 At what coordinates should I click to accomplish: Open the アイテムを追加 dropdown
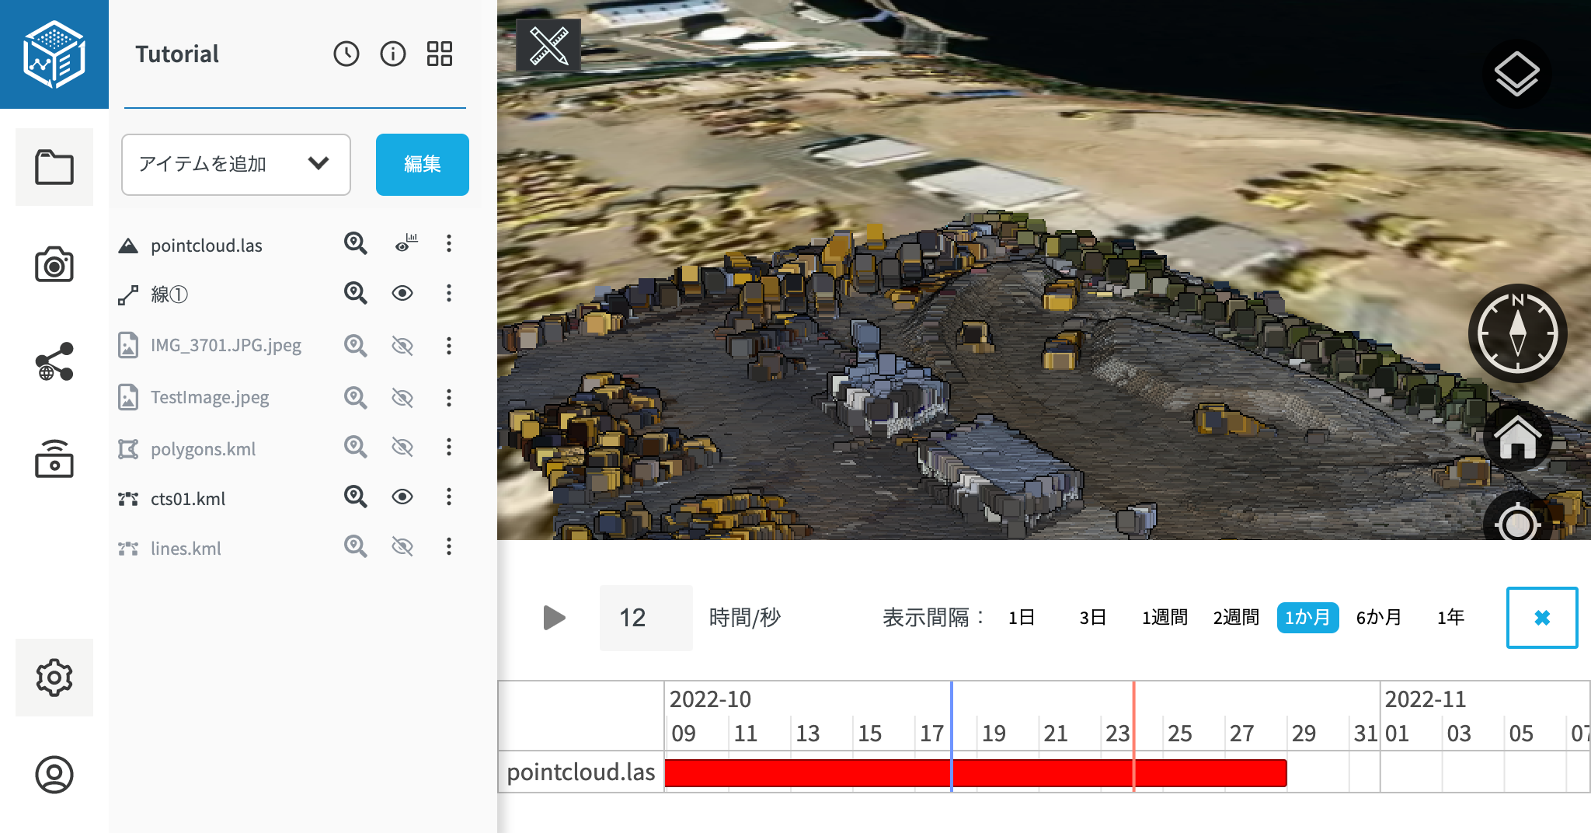(236, 164)
